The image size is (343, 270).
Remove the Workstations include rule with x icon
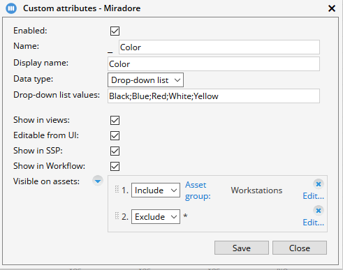[319, 184]
